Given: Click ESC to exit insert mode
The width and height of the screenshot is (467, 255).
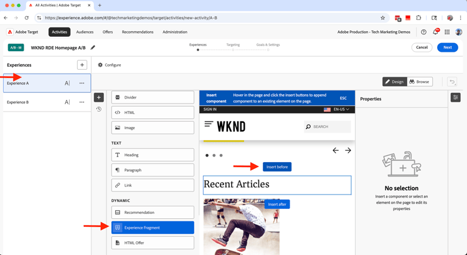Looking at the screenshot, I should [x=343, y=98].
